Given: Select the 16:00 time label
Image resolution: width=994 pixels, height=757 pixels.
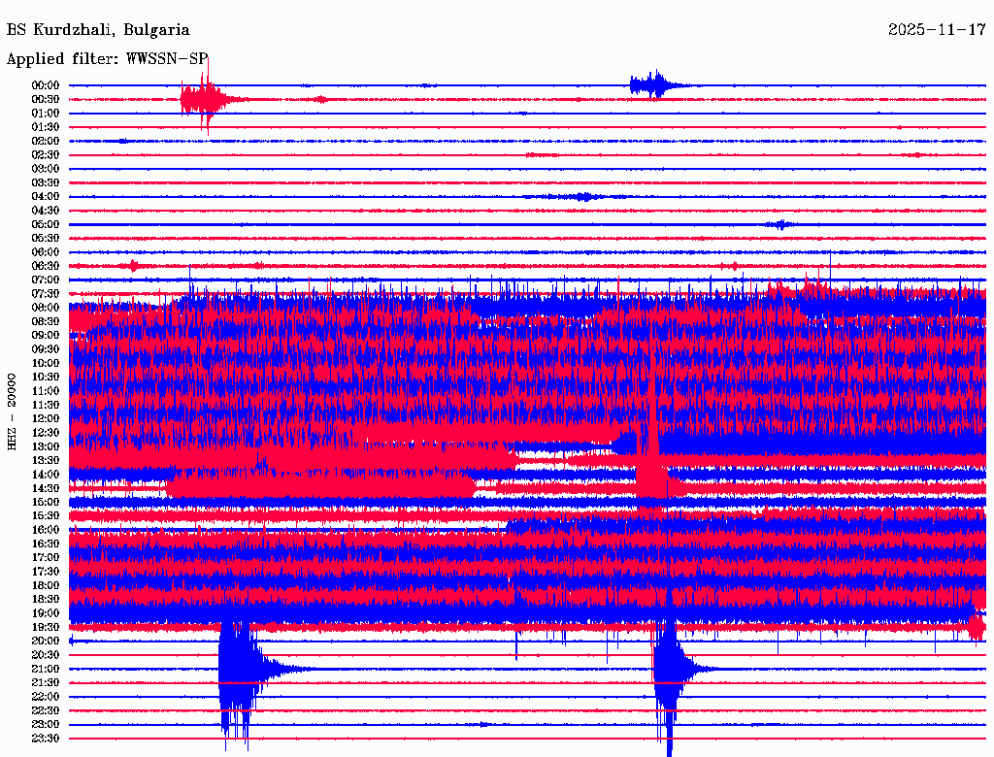Looking at the screenshot, I should [46, 530].
